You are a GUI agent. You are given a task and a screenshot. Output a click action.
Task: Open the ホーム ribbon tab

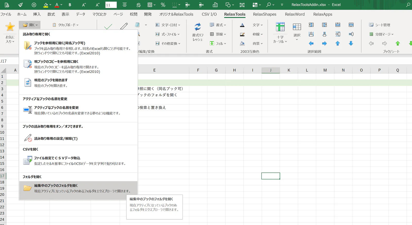[x=22, y=14]
